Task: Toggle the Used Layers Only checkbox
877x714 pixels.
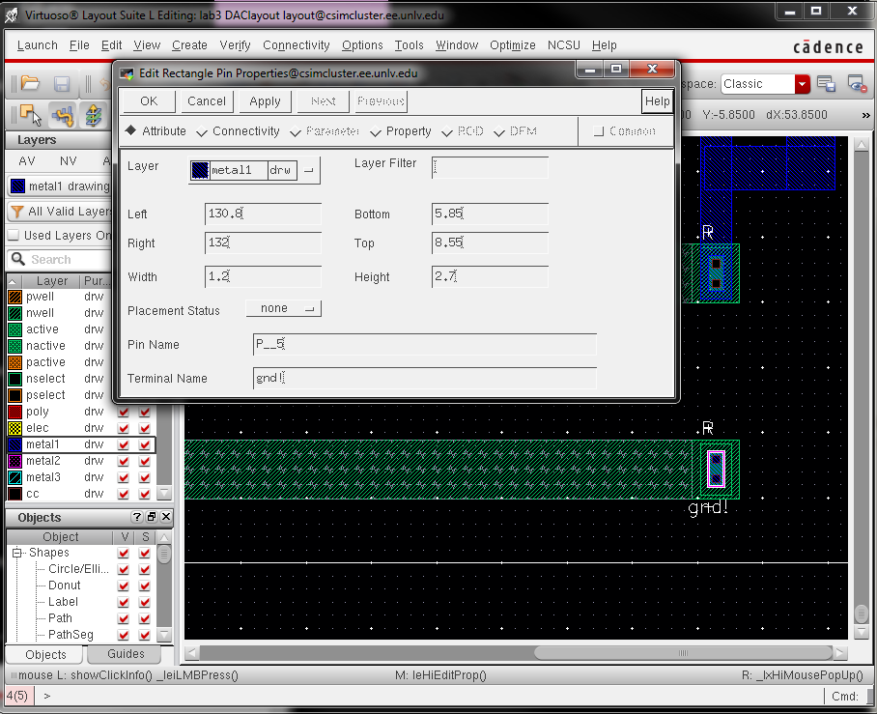Action: [14, 235]
